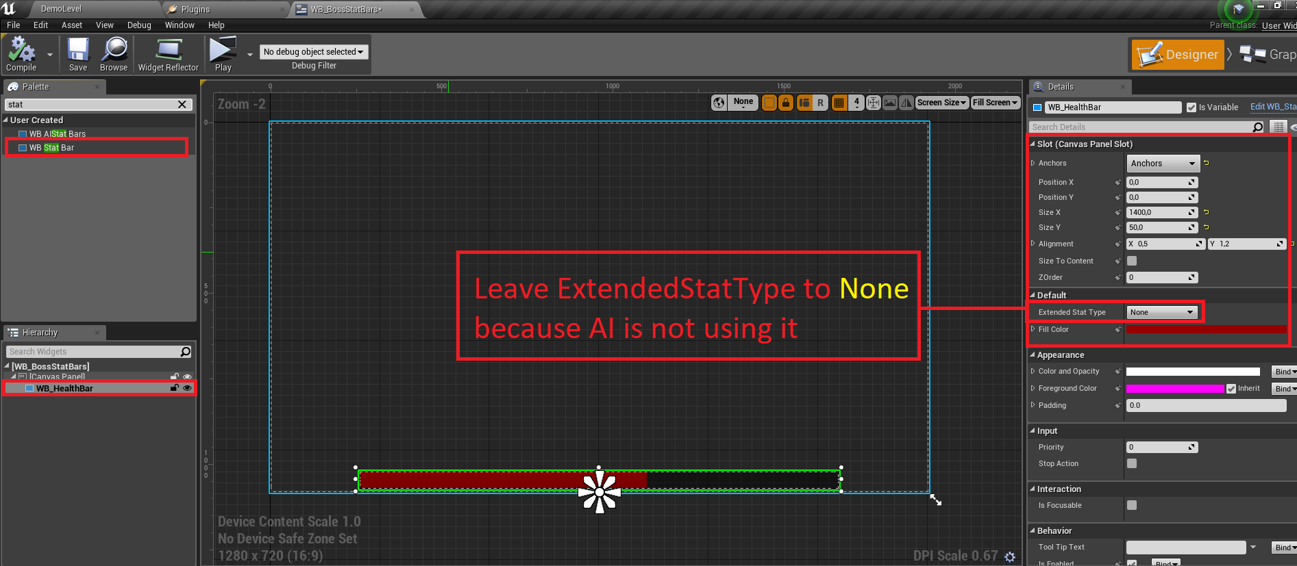Open the Widget Reflector tool
The width and height of the screenshot is (1297, 566).
[168, 54]
